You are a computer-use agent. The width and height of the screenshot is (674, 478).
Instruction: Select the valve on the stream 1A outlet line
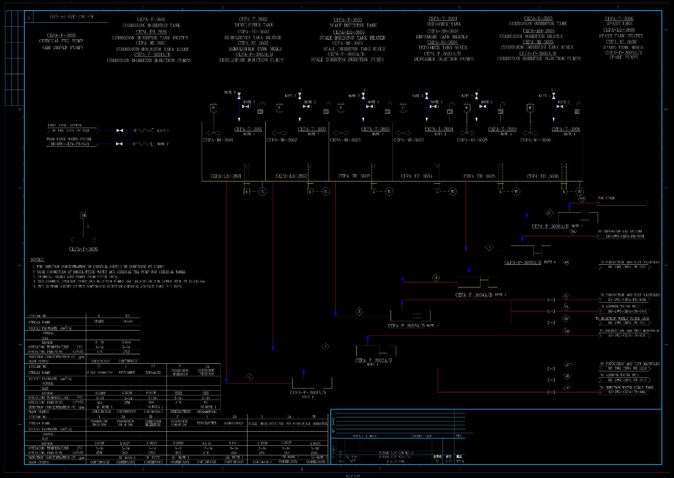[551, 392]
